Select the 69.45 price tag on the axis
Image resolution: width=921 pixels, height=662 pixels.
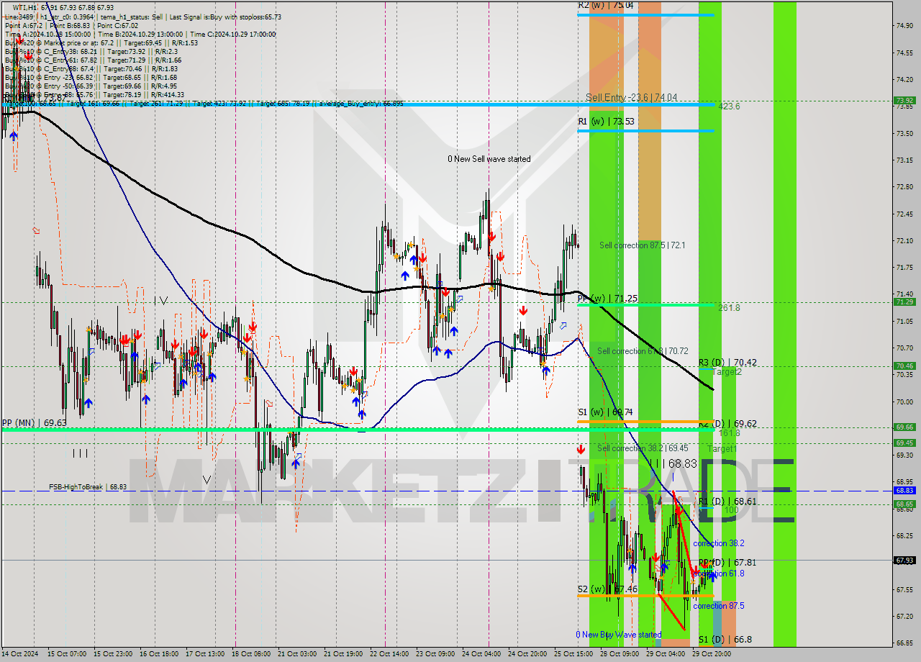(904, 443)
